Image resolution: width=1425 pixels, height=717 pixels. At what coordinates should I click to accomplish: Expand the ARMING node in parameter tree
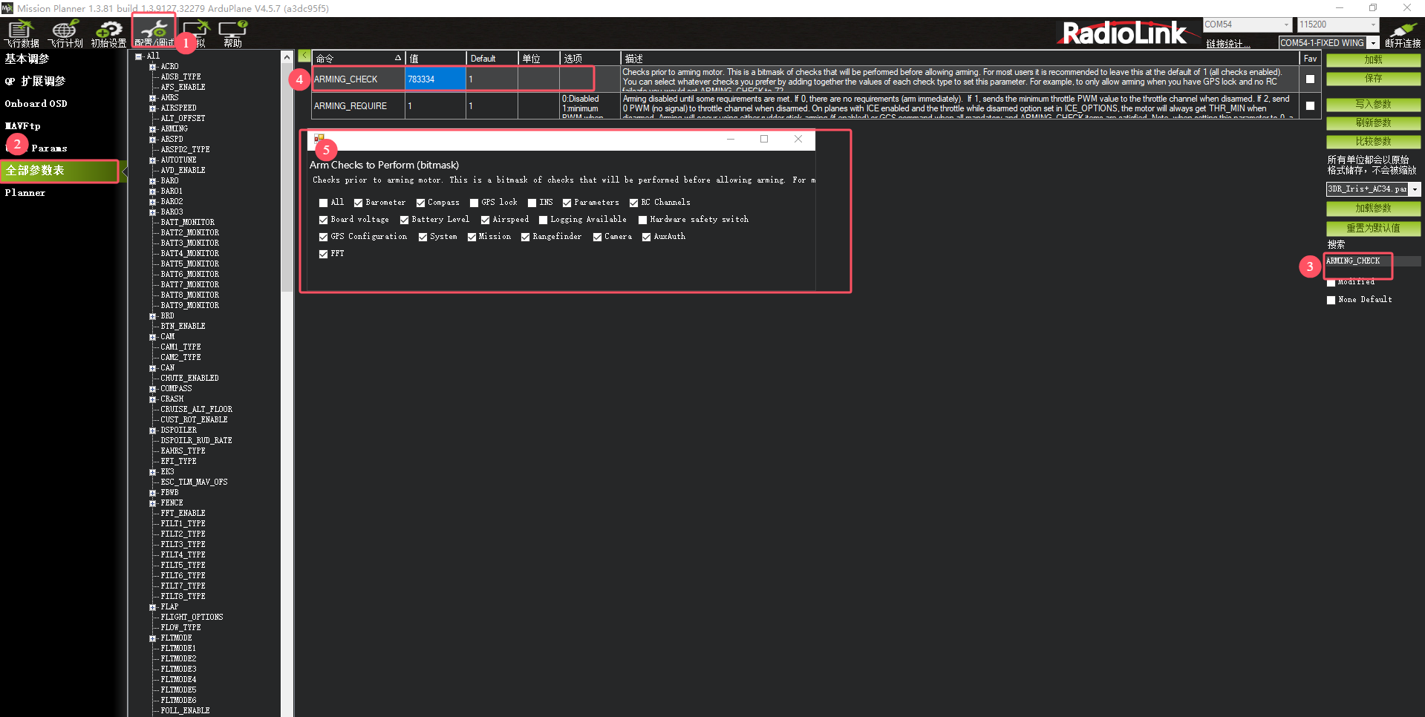[153, 129]
